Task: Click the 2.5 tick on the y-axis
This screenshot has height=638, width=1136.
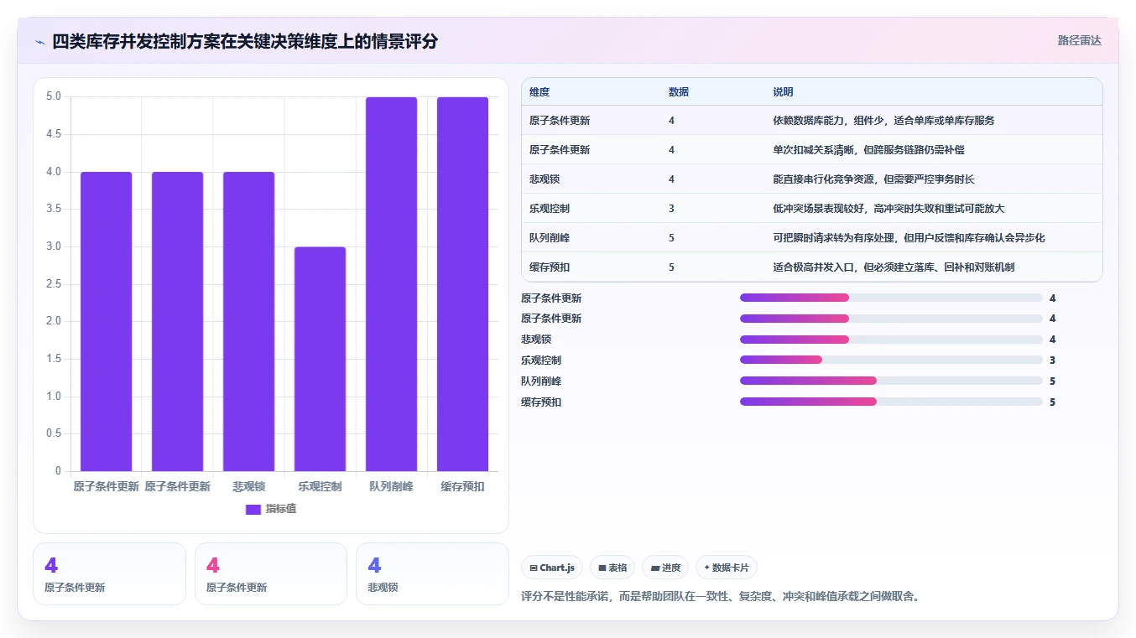Action: click(x=53, y=284)
